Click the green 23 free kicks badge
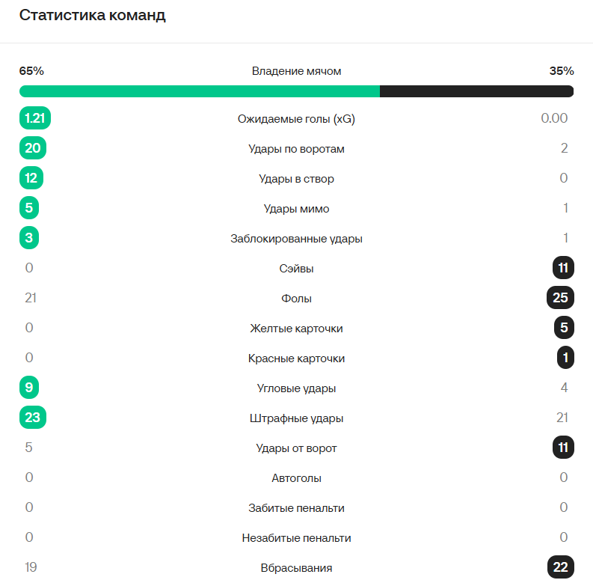This screenshot has width=593, height=586. [33, 417]
